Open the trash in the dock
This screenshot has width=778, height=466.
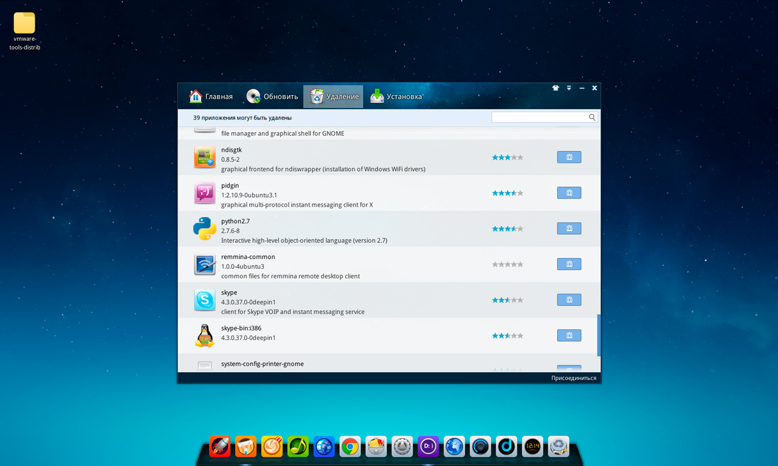559,447
